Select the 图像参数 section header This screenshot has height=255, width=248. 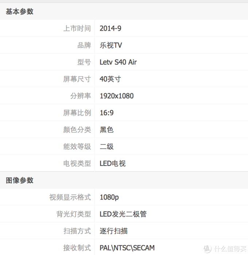pos(19,180)
